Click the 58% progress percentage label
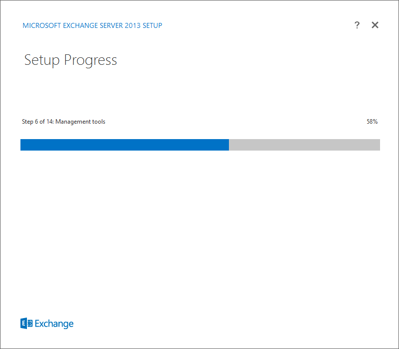Image resolution: width=399 pixels, height=349 pixels. click(x=372, y=122)
